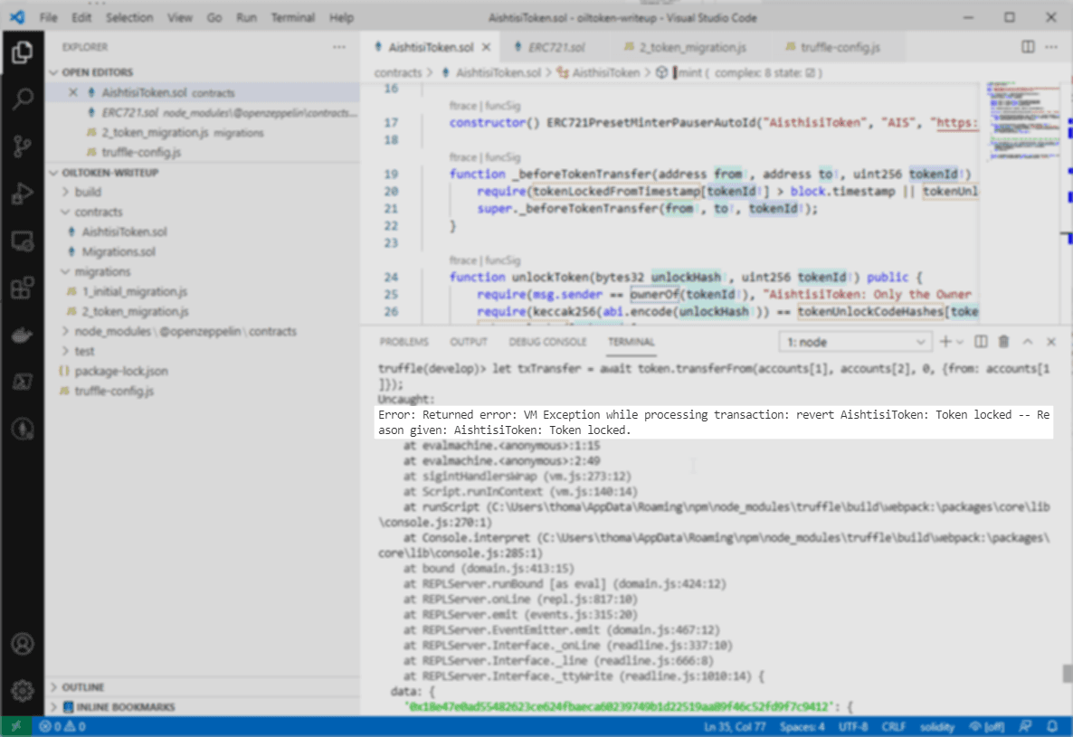Open the Edit menu
The image size is (1073, 737).
[81, 18]
